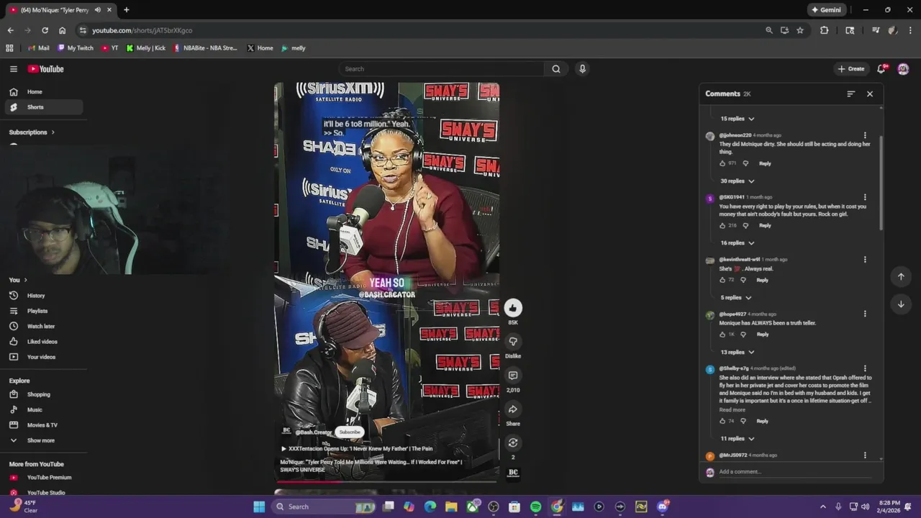Open comments via the 2,010 comment icon
Image resolution: width=921 pixels, height=518 pixels.
512,376
